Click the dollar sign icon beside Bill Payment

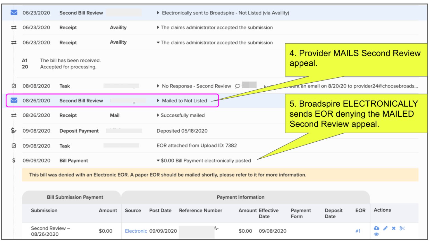point(13,160)
